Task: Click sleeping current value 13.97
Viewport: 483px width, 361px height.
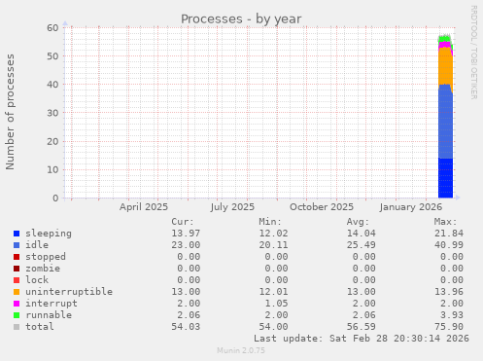Action: click(186, 234)
